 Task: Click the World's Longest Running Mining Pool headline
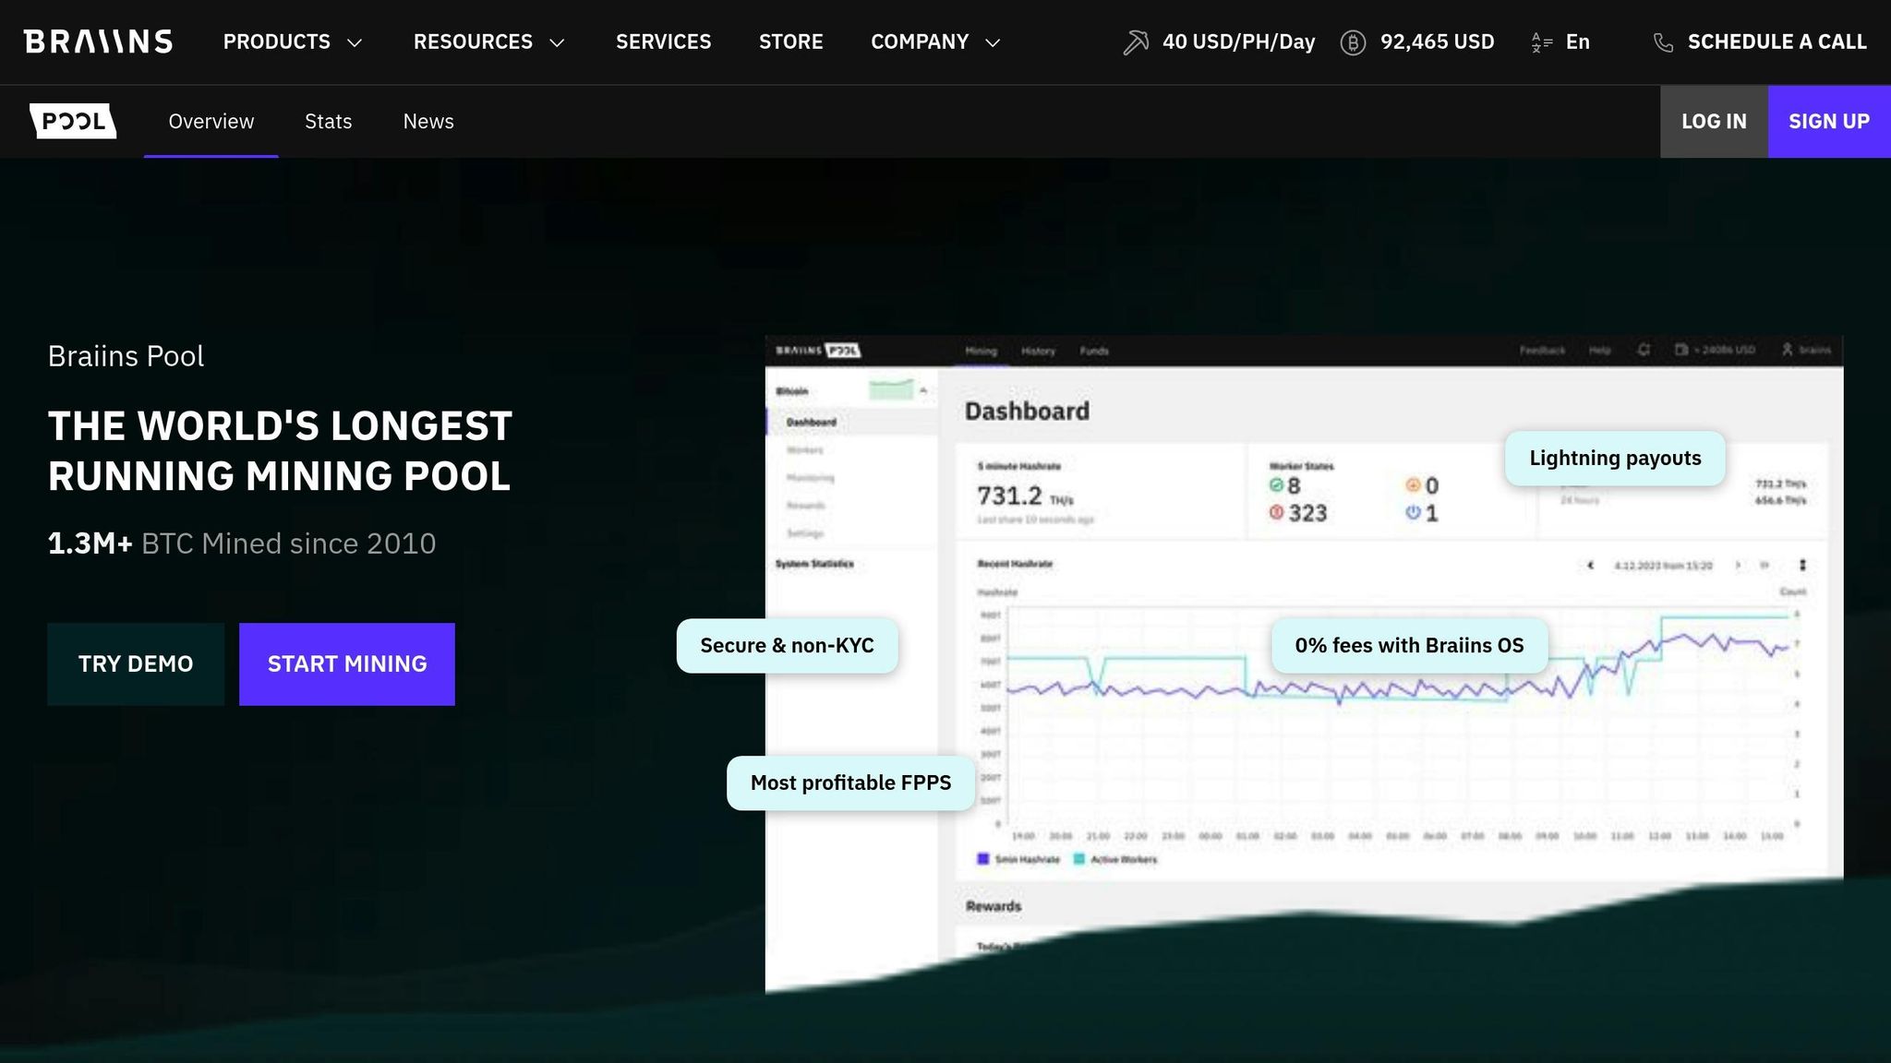pyautogui.click(x=280, y=451)
